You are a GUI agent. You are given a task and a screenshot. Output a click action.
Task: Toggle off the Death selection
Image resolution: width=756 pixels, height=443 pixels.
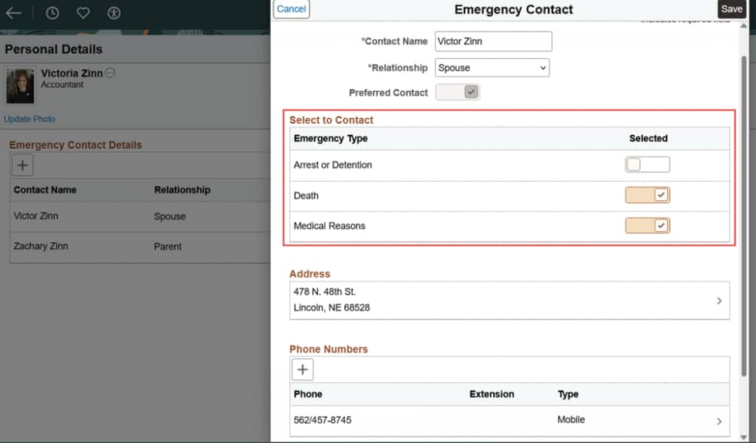pyautogui.click(x=647, y=196)
